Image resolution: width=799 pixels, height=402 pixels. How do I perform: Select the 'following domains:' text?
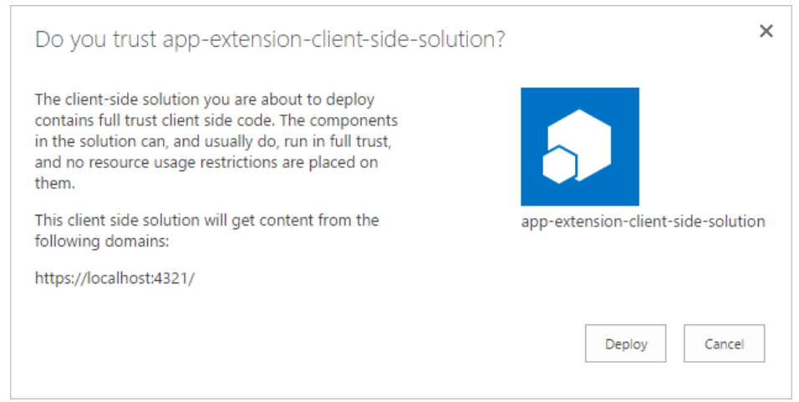(102, 241)
